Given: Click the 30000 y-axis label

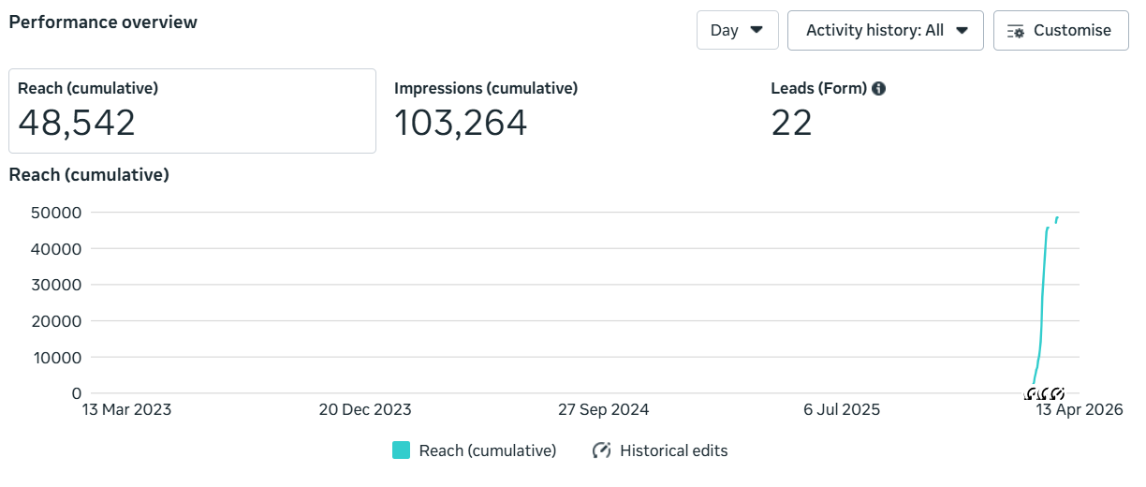Looking at the screenshot, I should [x=56, y=285].
